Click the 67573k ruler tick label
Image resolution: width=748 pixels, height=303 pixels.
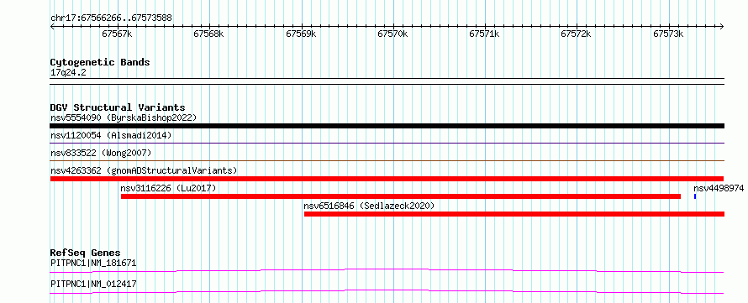[668, 34]
